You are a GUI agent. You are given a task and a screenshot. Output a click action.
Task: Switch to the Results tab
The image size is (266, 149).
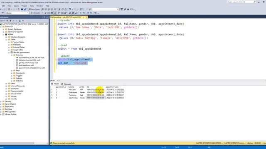point(55,84)
